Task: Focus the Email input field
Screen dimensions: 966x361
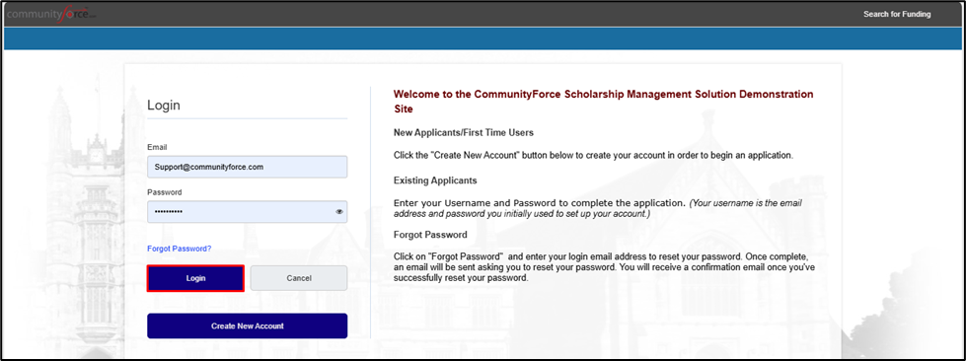Action: tap(247, 167)
